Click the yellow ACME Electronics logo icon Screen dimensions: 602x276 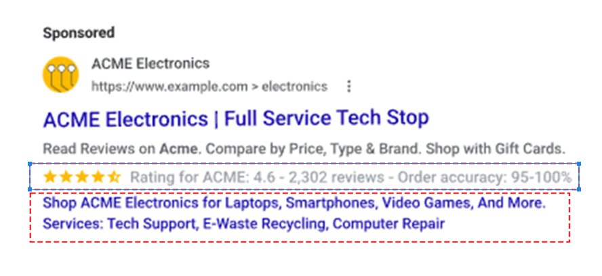(x=60, y=74)
